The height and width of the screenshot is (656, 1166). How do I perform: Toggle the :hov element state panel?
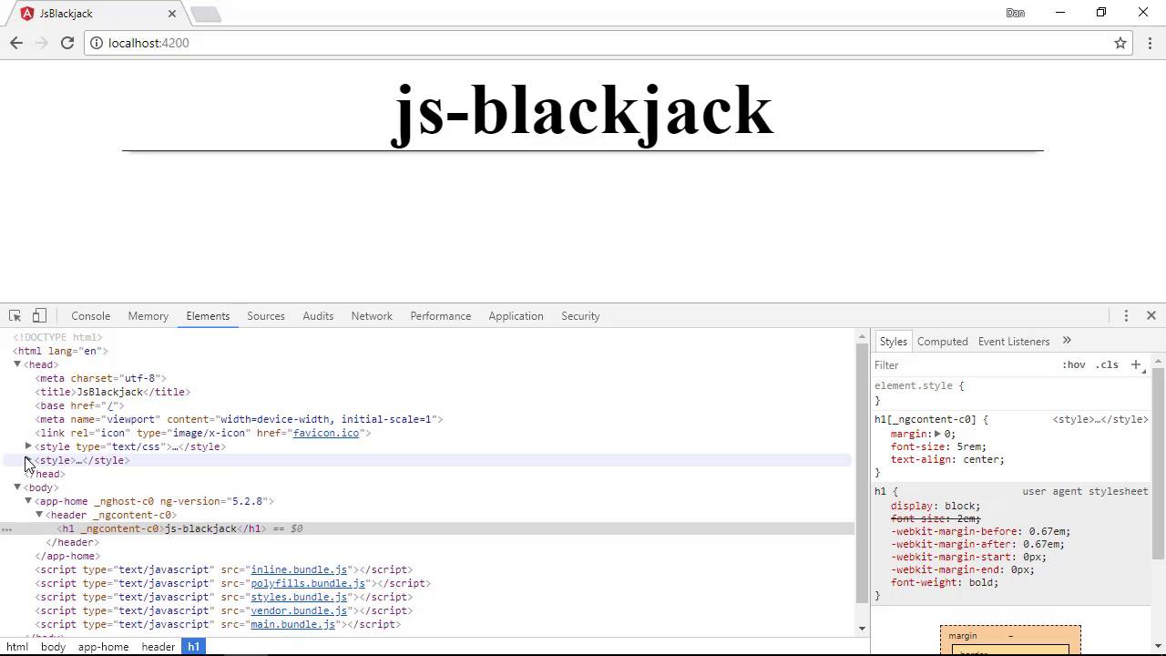(x=1074, y=364)
